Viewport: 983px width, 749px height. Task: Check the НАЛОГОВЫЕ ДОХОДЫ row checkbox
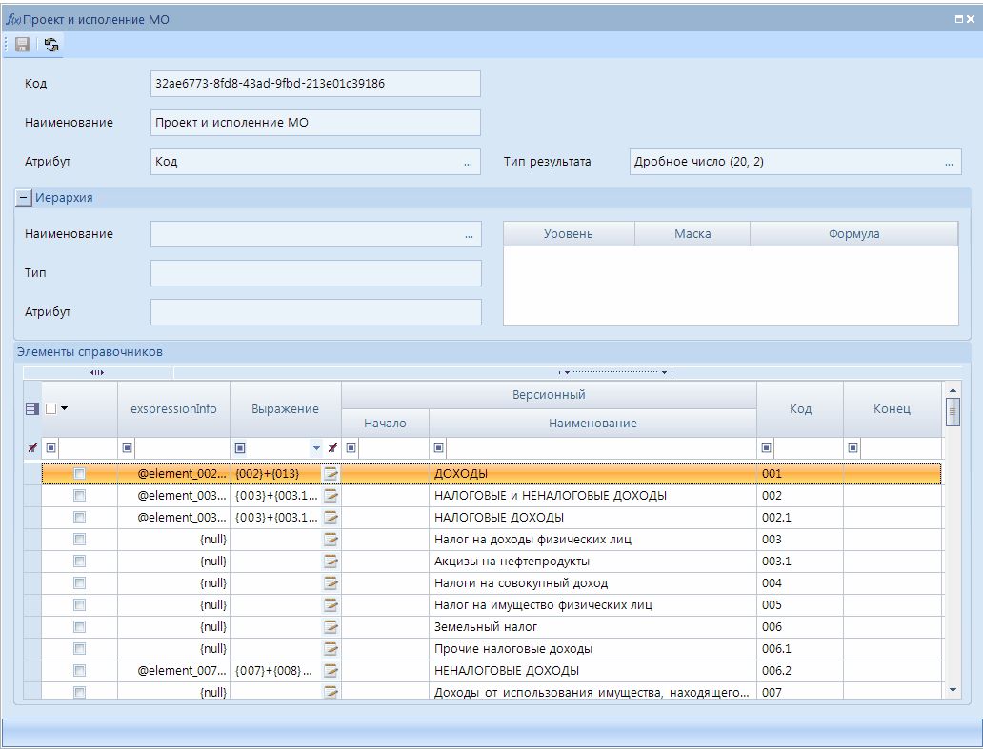coord(80,518)
